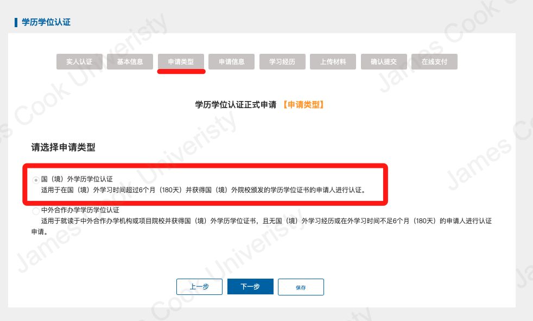The height and width of the screenshot is (321, 533).
Task: Go to the 确认提交 step tab
Action: [x=384, y=61]
